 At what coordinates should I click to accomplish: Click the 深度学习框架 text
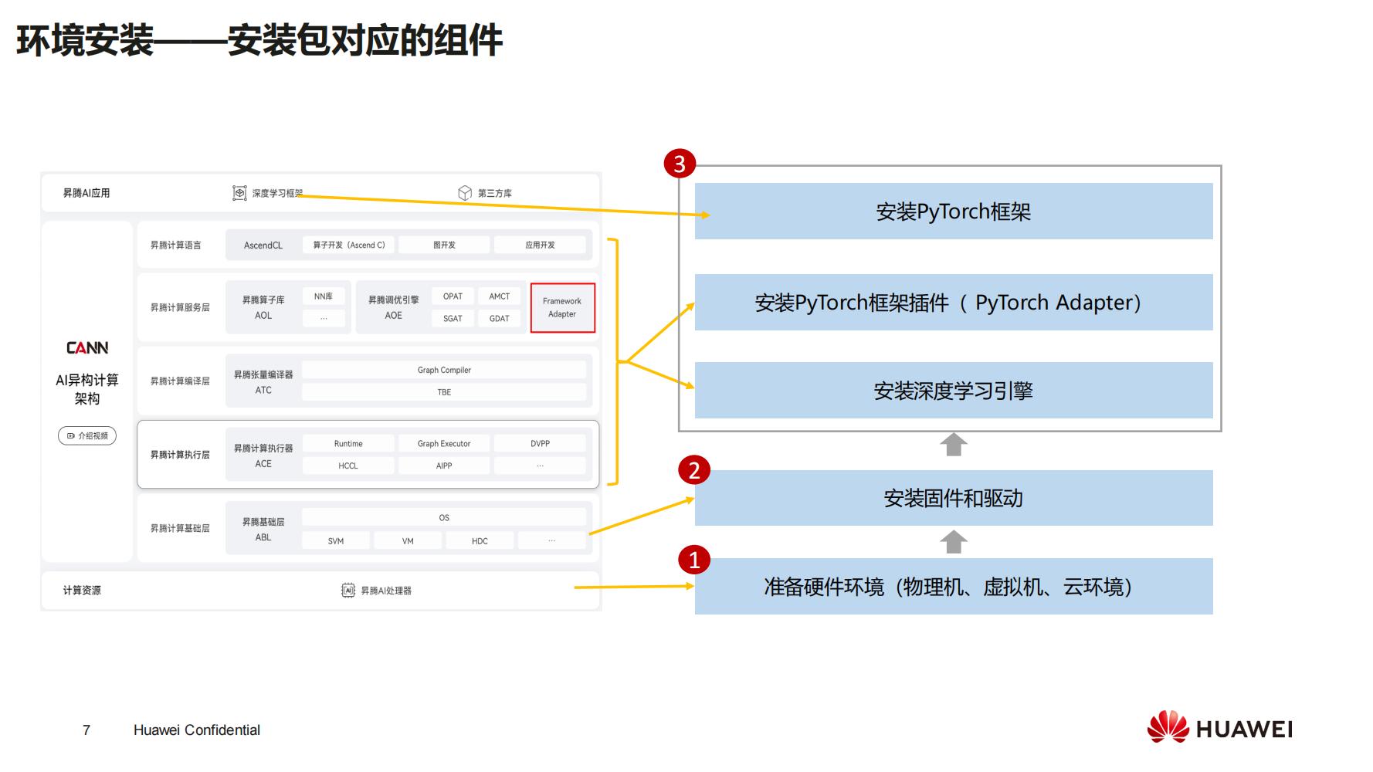click(x=277, y=193)
